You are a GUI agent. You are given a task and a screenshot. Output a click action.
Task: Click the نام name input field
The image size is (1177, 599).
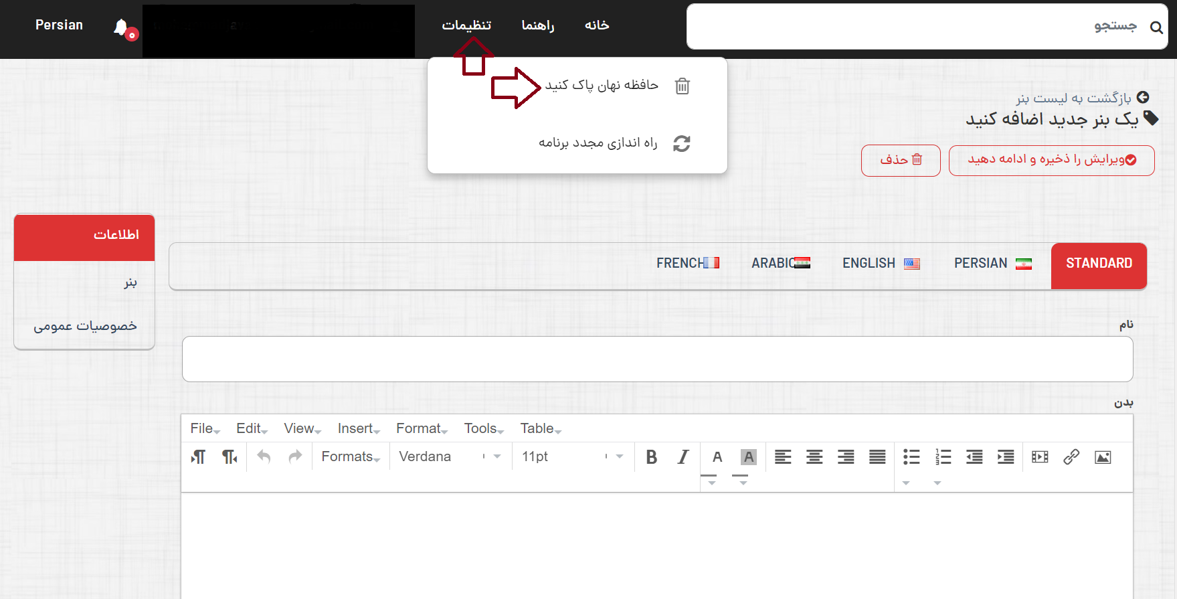[657, 359]
